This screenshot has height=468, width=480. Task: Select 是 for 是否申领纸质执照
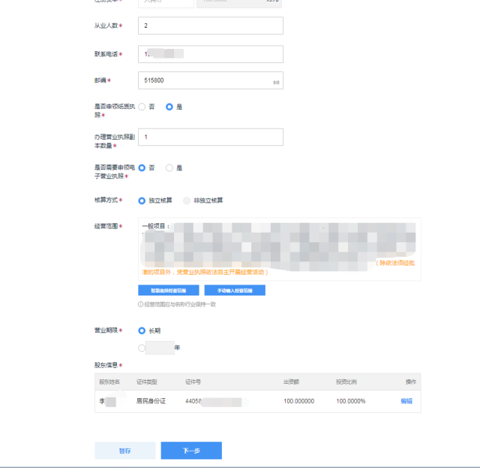169,107
